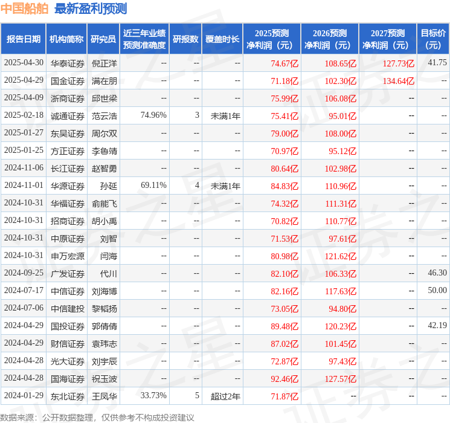This screenshot has height=423, width=450.
Task: Click 华泰证券 institution cell
Action: [68, 63]
